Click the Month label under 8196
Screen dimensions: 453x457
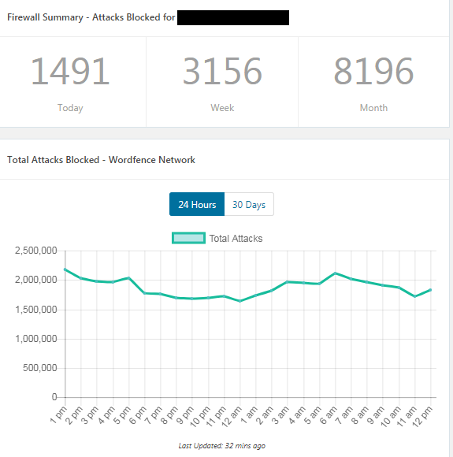click(x=373, y=108)
